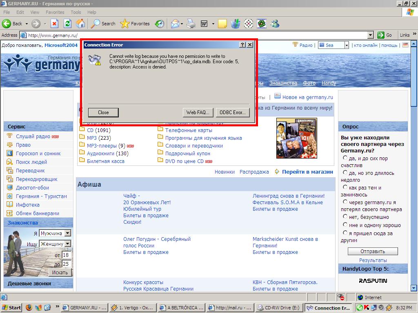Screen dimensions: 418x313
Task: Refresh the page using the toolbar icon
Action: pyautogui.click(x=67, y=24)
